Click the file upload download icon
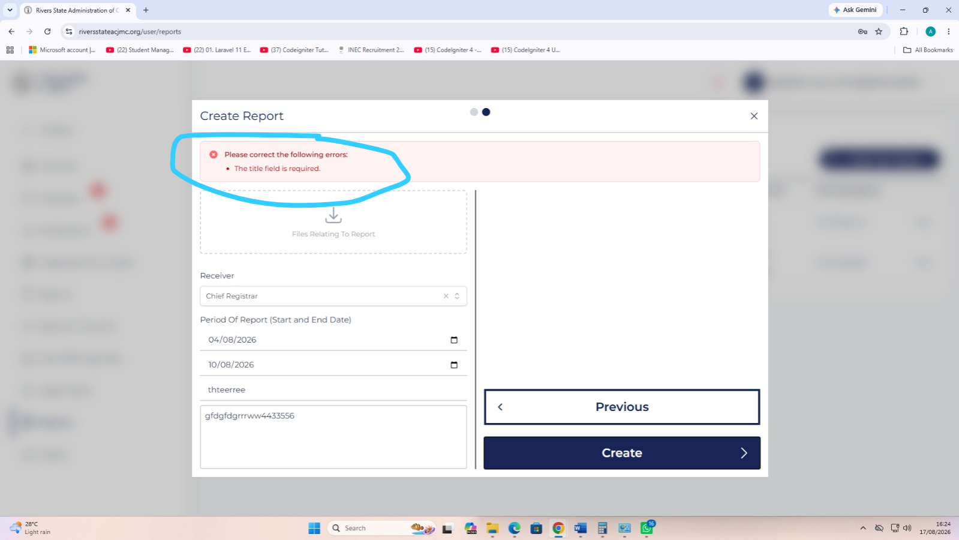 pos(333,215)
